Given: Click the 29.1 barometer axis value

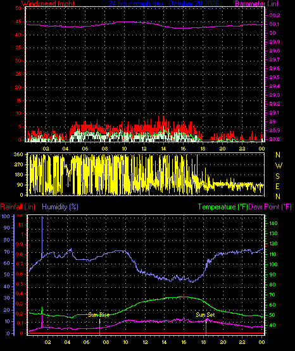Looking at the screenshot, I should [x=274, y=113].
